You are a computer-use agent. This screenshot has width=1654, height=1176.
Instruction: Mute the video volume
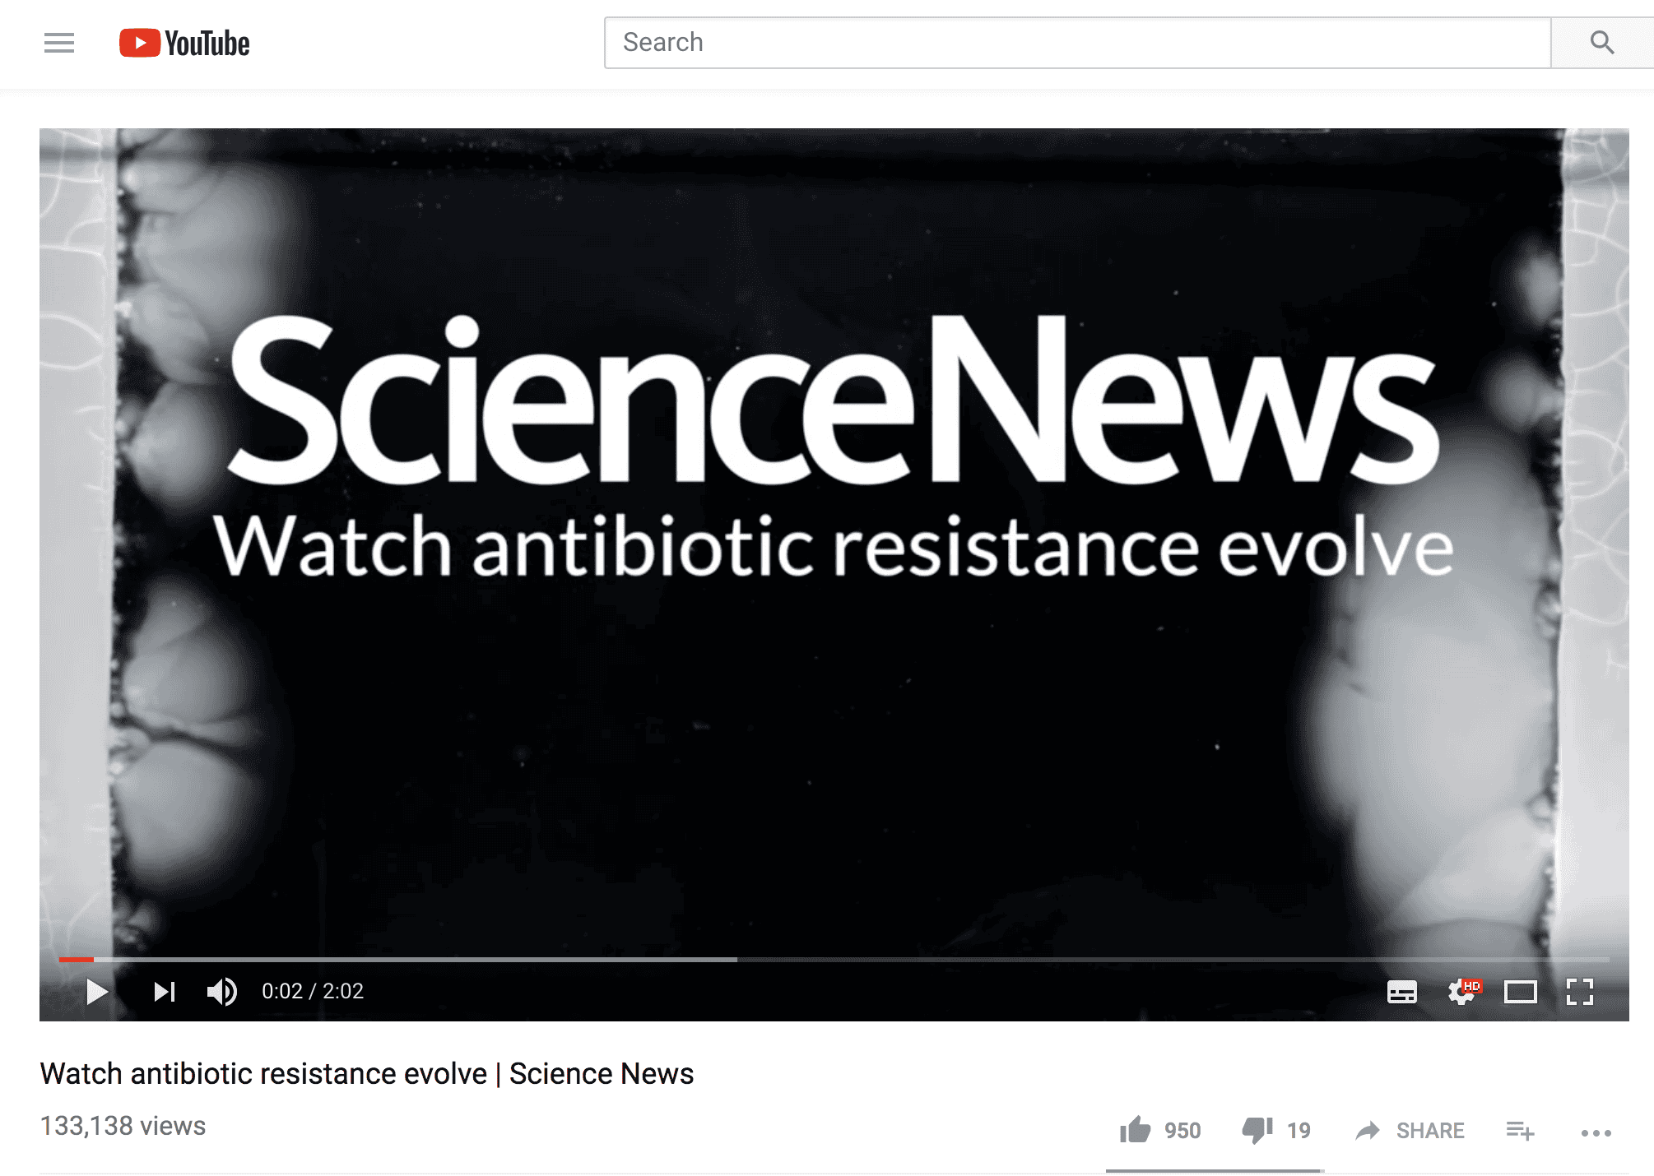tap(222, 992)
